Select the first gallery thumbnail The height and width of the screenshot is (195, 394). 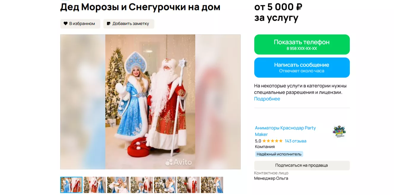pyautogui.click(x=71, y=185)
